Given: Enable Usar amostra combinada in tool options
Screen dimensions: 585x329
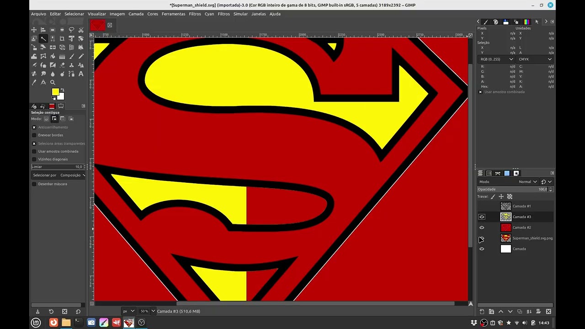Looking at the screenshot, I should tap(34, 151).
